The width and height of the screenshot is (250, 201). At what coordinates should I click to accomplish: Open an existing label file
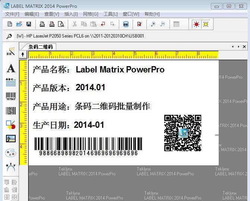tap(19, 24)
